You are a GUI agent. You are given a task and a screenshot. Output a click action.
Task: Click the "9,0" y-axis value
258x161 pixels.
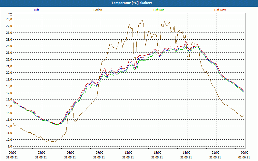pyautogui.click(x=10, y=147)
